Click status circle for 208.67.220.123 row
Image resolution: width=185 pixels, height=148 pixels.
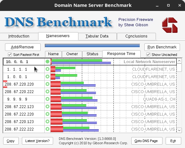coord(47,121)
